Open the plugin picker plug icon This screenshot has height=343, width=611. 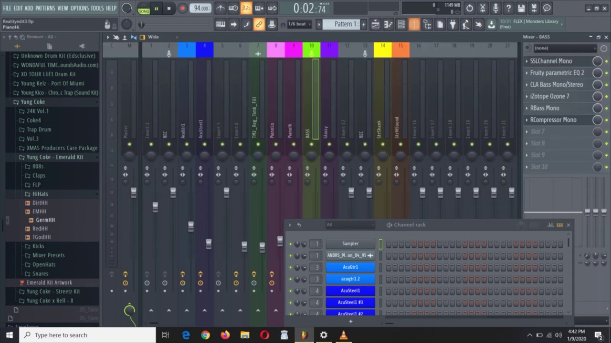tap(453, 24)
